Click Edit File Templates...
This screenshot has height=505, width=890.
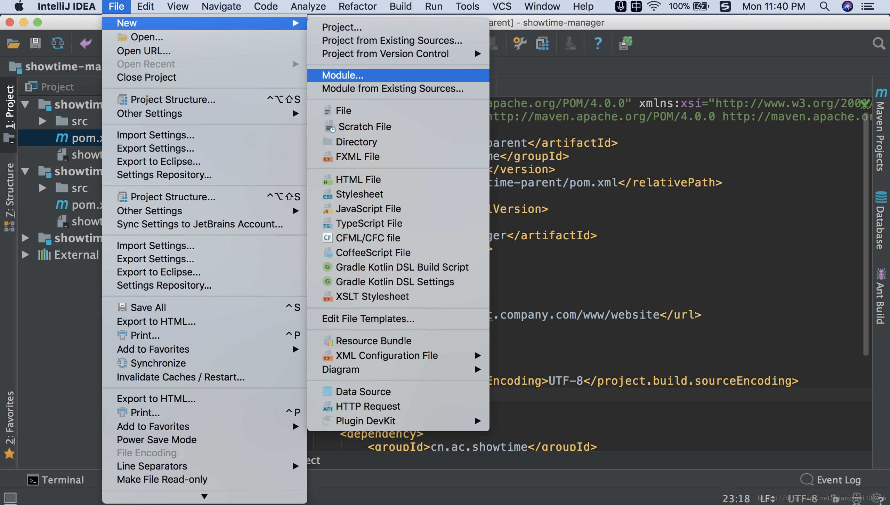pos(398,319)
